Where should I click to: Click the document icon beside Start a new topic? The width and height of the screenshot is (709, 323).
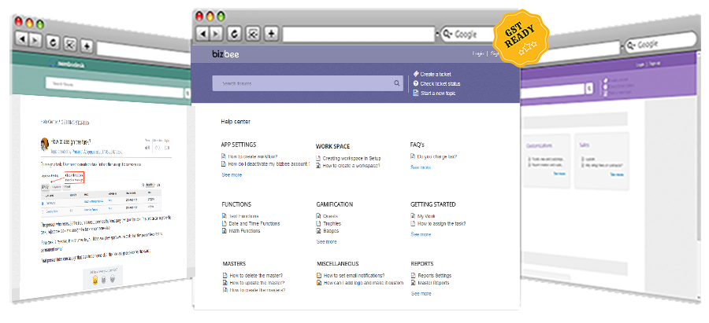[415, 93]
